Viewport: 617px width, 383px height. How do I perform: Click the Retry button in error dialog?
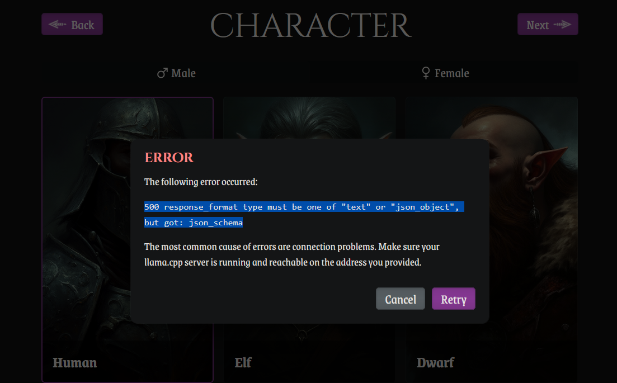coord(453,299)
